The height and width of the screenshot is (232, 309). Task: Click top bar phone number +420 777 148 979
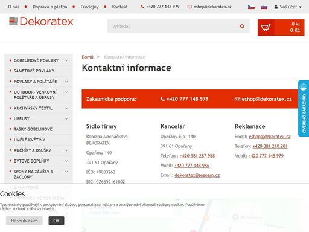163,7
